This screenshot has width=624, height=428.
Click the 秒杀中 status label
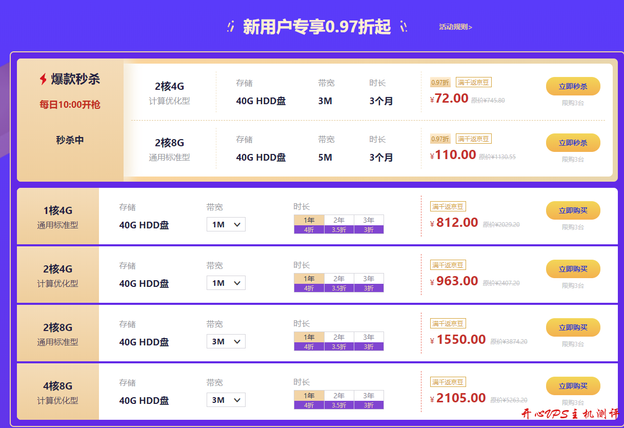tap(70, 140)
